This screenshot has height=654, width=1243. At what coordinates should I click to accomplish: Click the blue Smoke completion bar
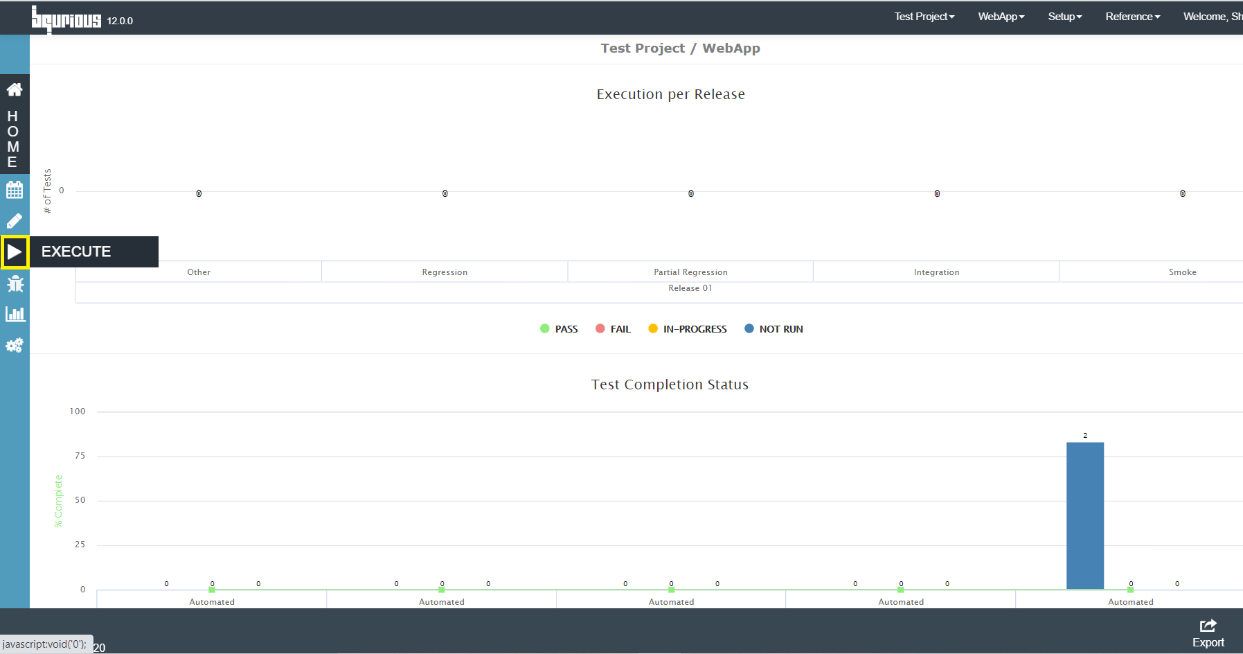point(1085,515)
